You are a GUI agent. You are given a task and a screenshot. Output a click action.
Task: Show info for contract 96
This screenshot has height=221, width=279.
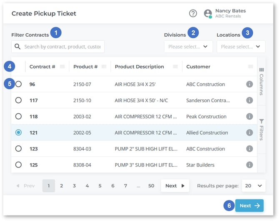click(249, 84)
